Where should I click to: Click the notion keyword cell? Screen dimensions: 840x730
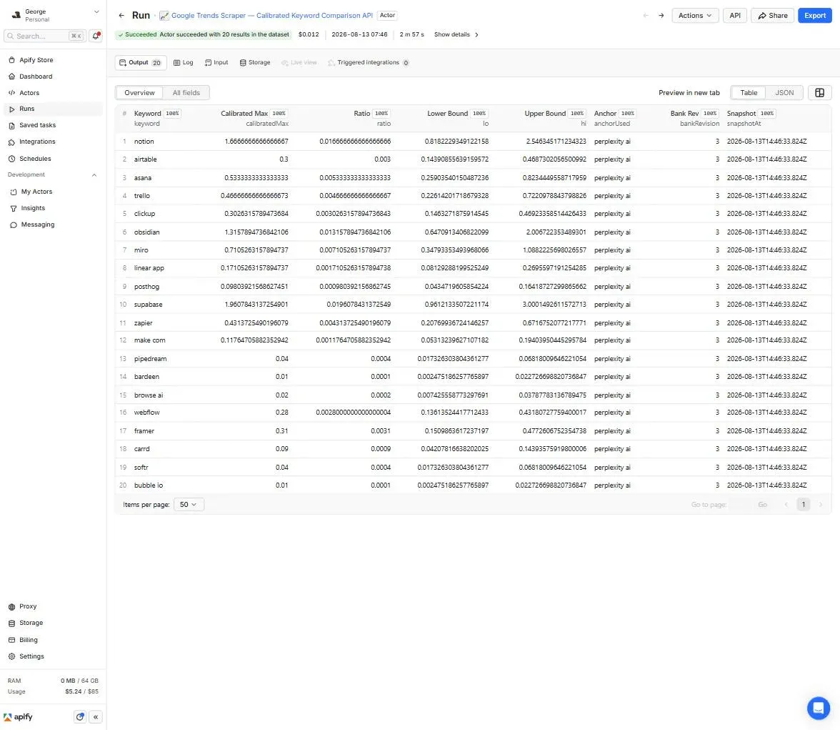[x=144, y=142]
